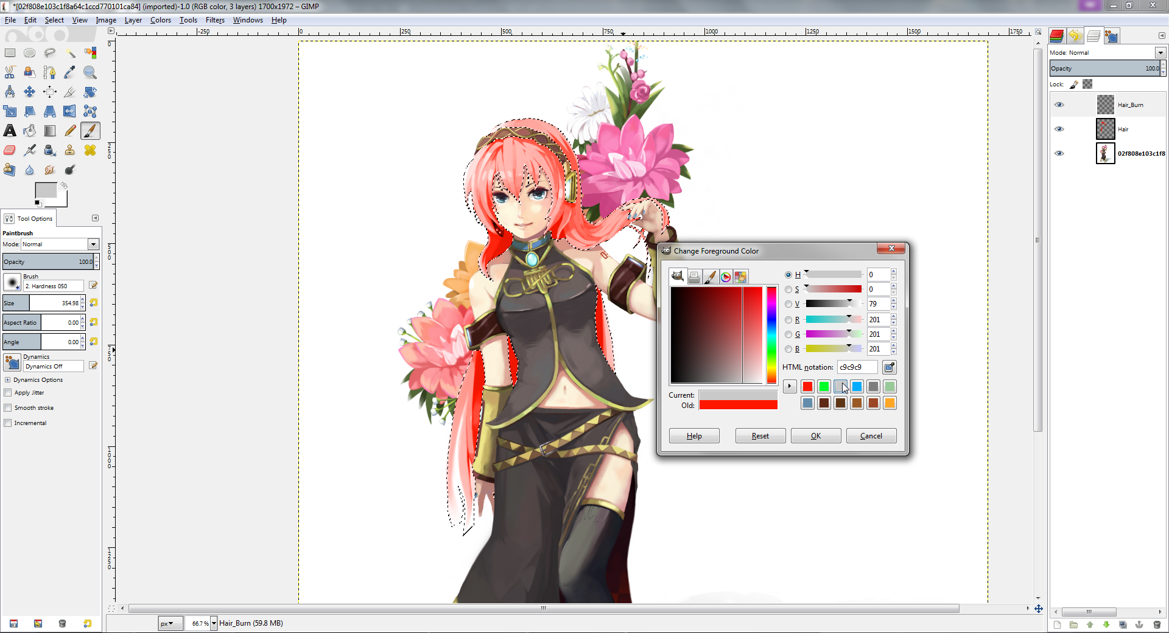Switch to the CMYK printer color selector tab

pos(694,277)
